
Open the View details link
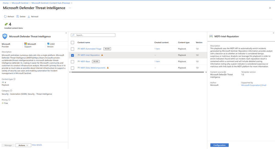click(x=37, y=145)
